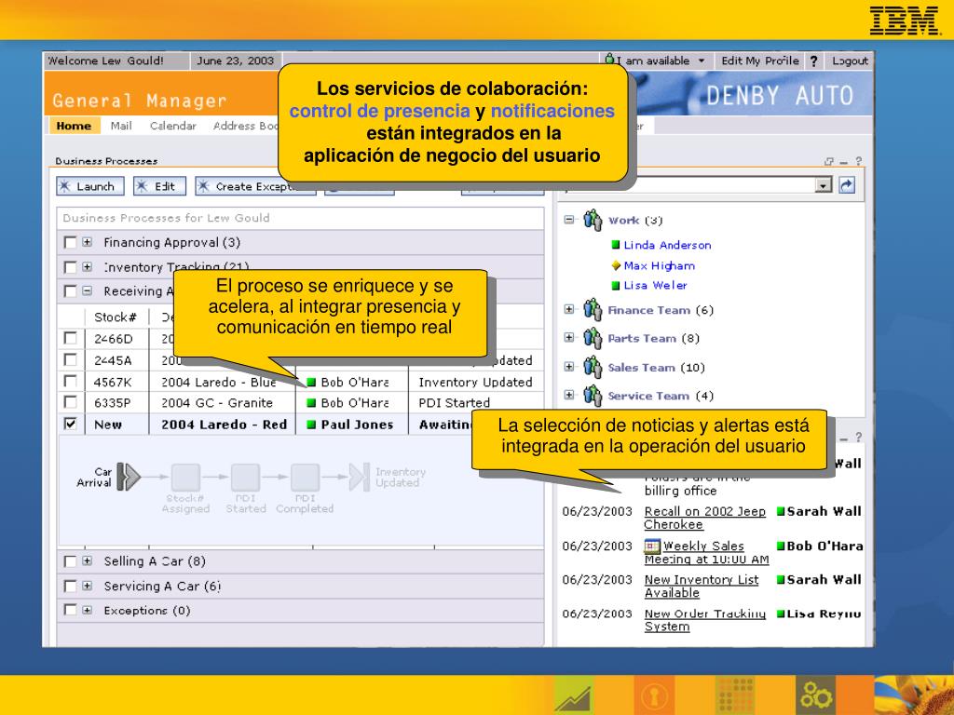Image resolution: width=954 pixels, height=715 pixels.
Task: Select the Stock# Assigned workflow step box
Action: click(185, 478)
